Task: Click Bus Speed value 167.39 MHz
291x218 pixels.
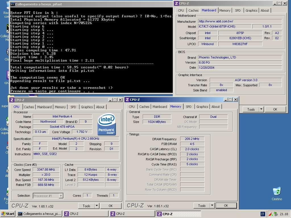Action: pos(46,180)
